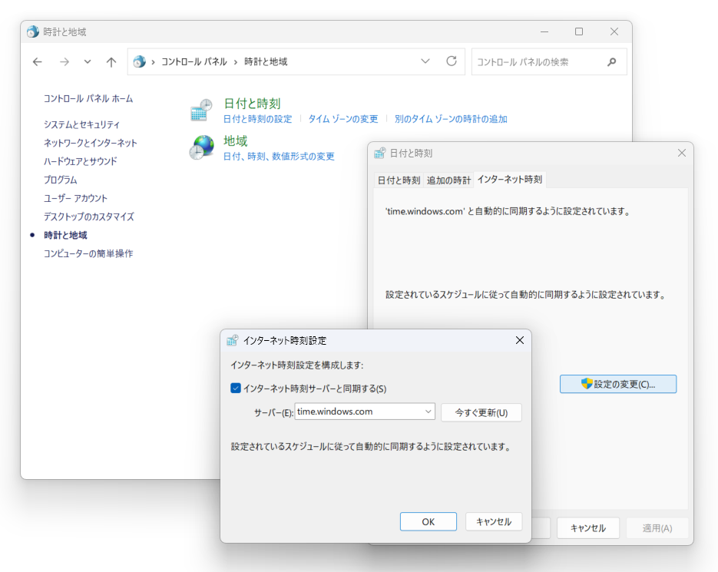Screen dimensions: 718x572
Task: Go up one level with the up arrow
Action: coord(111,61)
